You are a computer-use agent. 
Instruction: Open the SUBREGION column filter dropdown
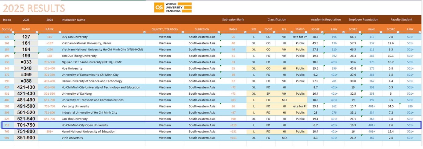[x=219, y=32]
